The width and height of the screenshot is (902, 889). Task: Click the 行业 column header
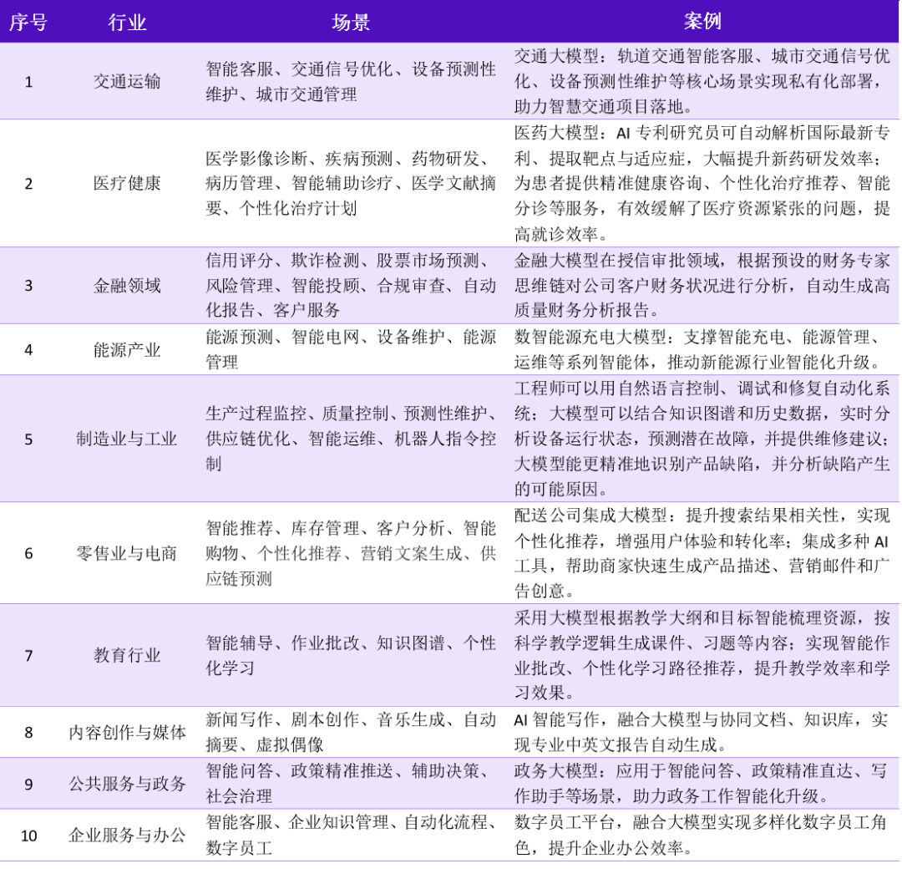point(127,23)
